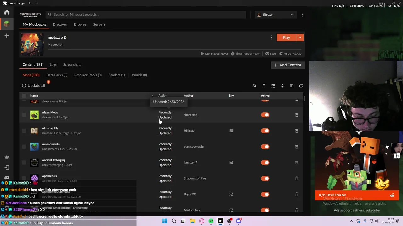Open the columns chooser icon
Image resolution: width=403 pixels, height=226 pixels.
pyautogui.click(x=292, y=86)
